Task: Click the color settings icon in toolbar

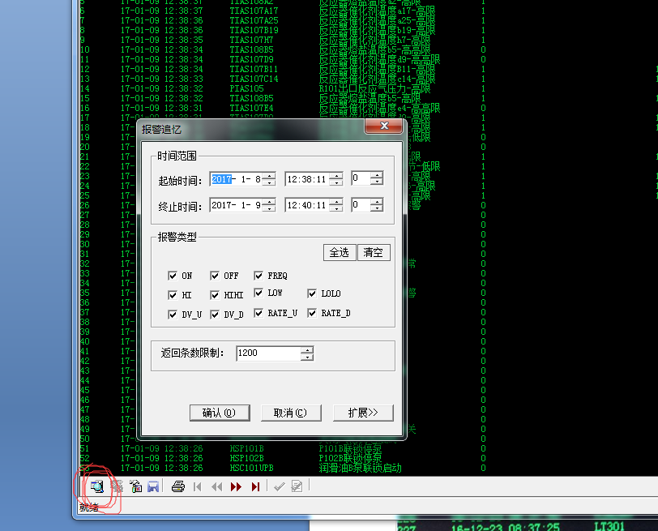Action: click(x=135, y=486)
